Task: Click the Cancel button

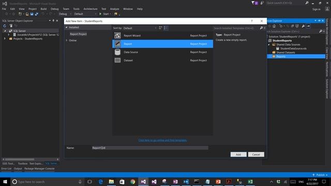Action: (x=256, y=154)
